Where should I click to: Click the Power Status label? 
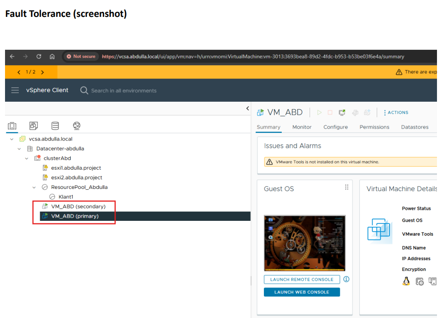point(416,209)
